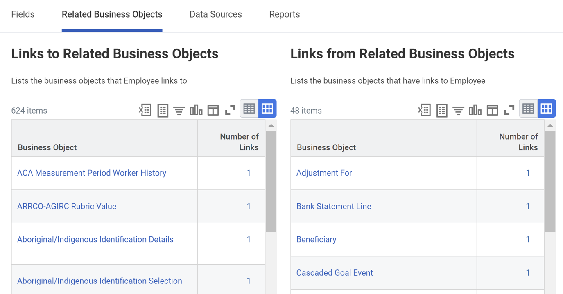Open ARRCO-AGIRC Rubric Value link
The image size is (563, 294).
(67, 206)
